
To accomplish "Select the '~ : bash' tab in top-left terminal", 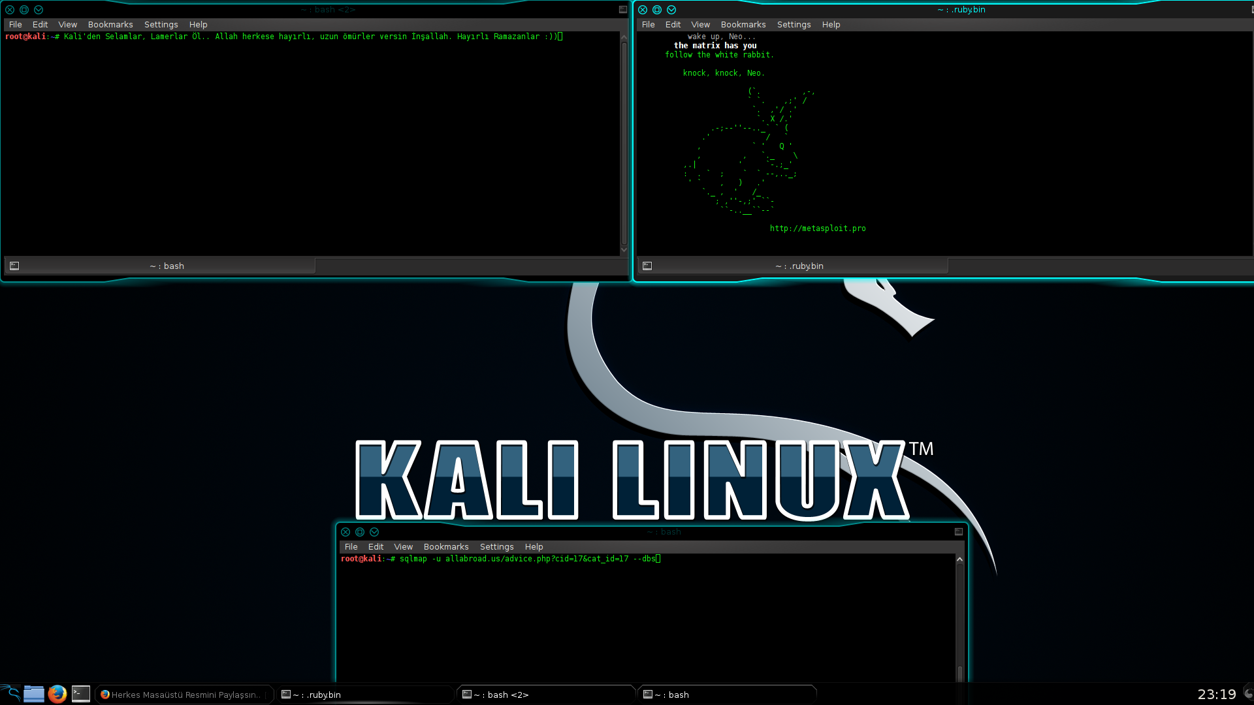I will [160, 266].
